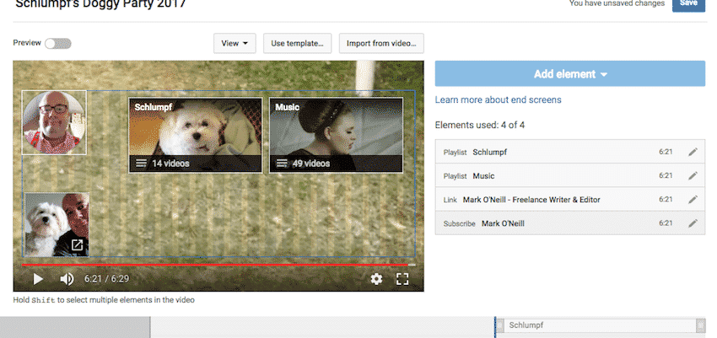Click the Import from video button
717x338 pixels.
[381, 43]
